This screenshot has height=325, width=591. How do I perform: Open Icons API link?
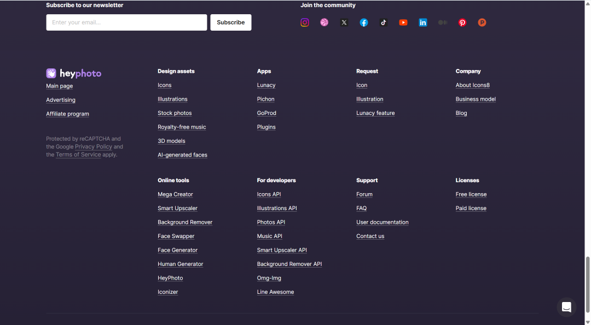[x=269, y=195]
